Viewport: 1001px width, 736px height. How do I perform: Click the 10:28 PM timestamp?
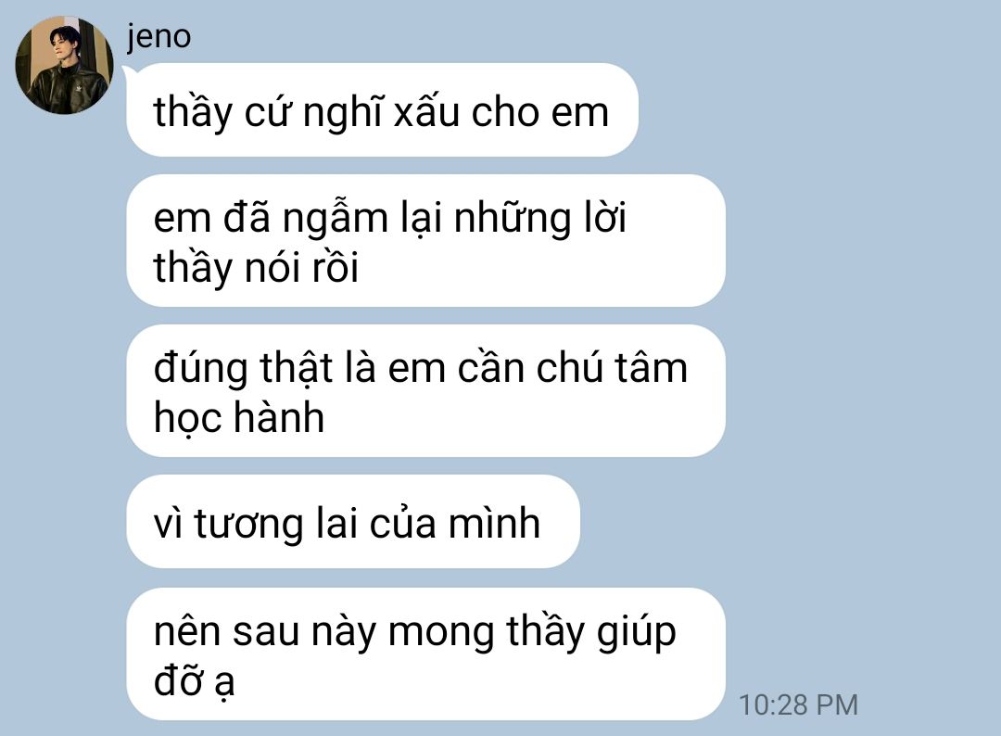pos(798,705)
